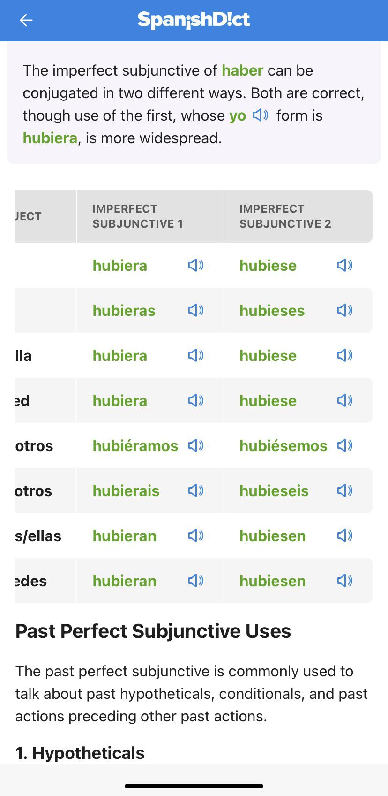388x796 pixels.
Task: Play audio for hubiésemos
Action: (345, 445)
